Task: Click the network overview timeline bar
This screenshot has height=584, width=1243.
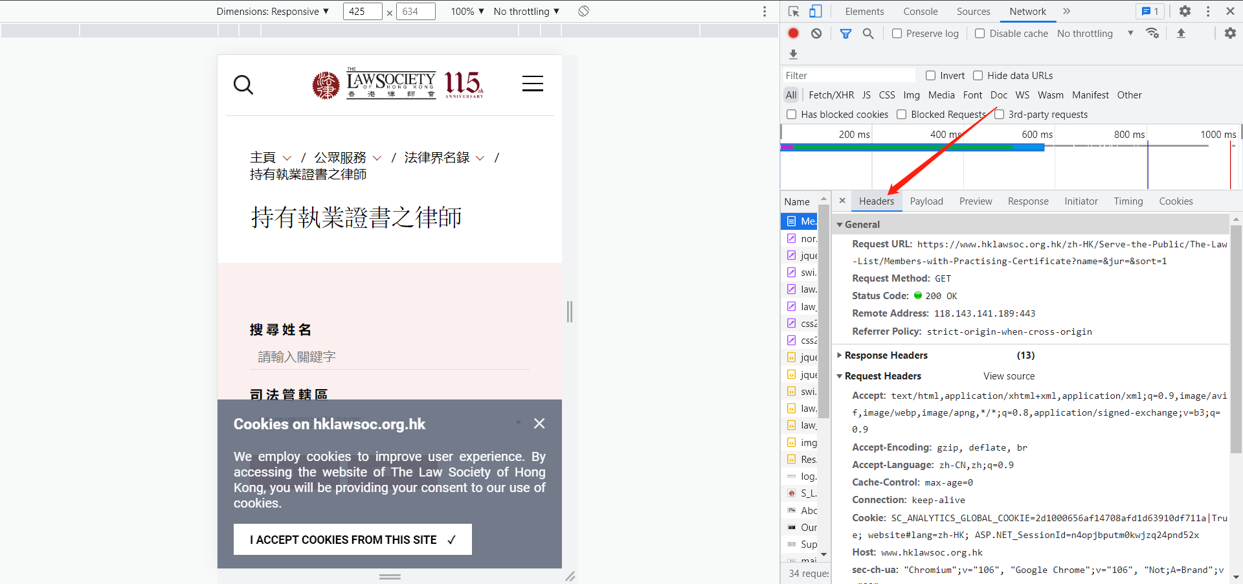Action: pyautogui.click(x=912, y=147)
